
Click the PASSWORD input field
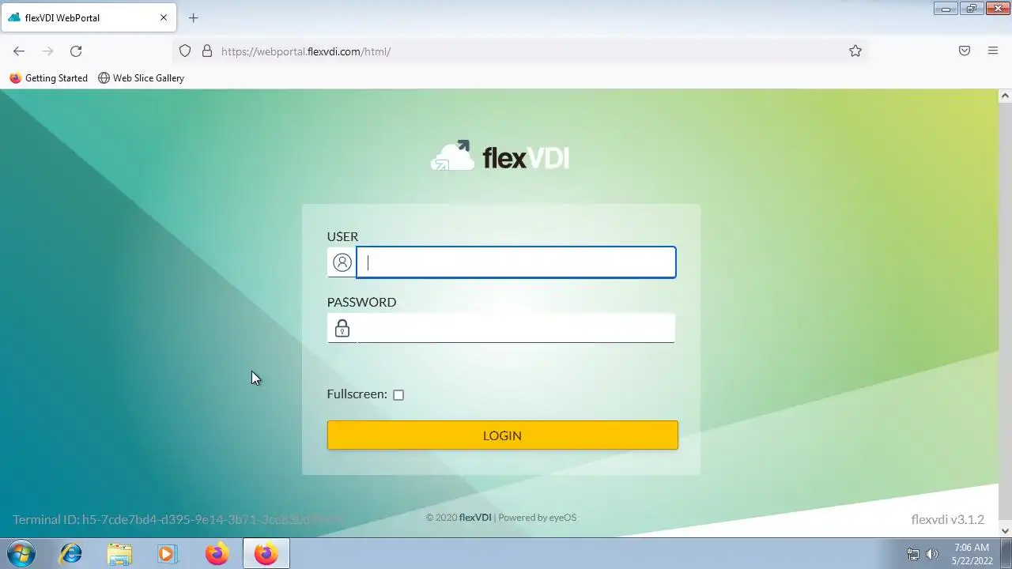(x=516, y=328)
